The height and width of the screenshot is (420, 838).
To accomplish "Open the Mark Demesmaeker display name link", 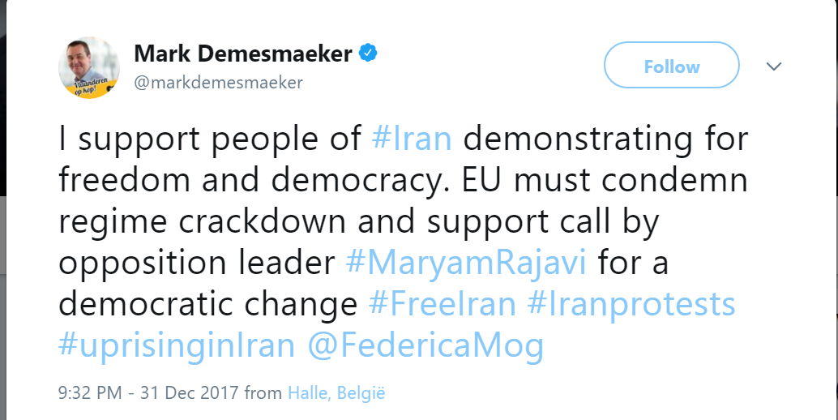I will point(242,54).
